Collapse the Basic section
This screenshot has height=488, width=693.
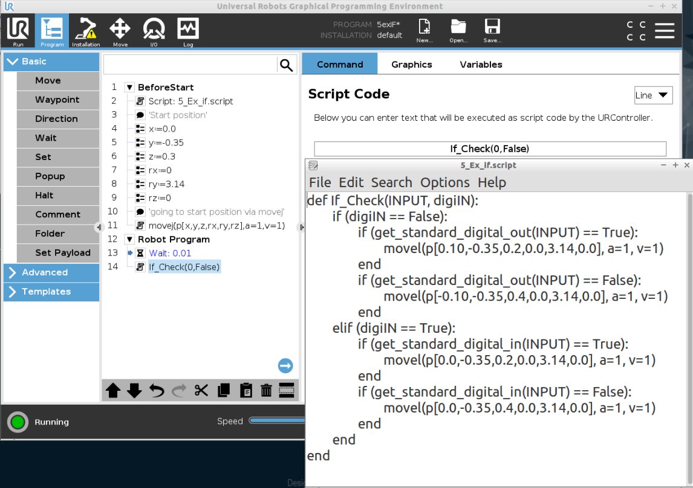click(51, 62)
